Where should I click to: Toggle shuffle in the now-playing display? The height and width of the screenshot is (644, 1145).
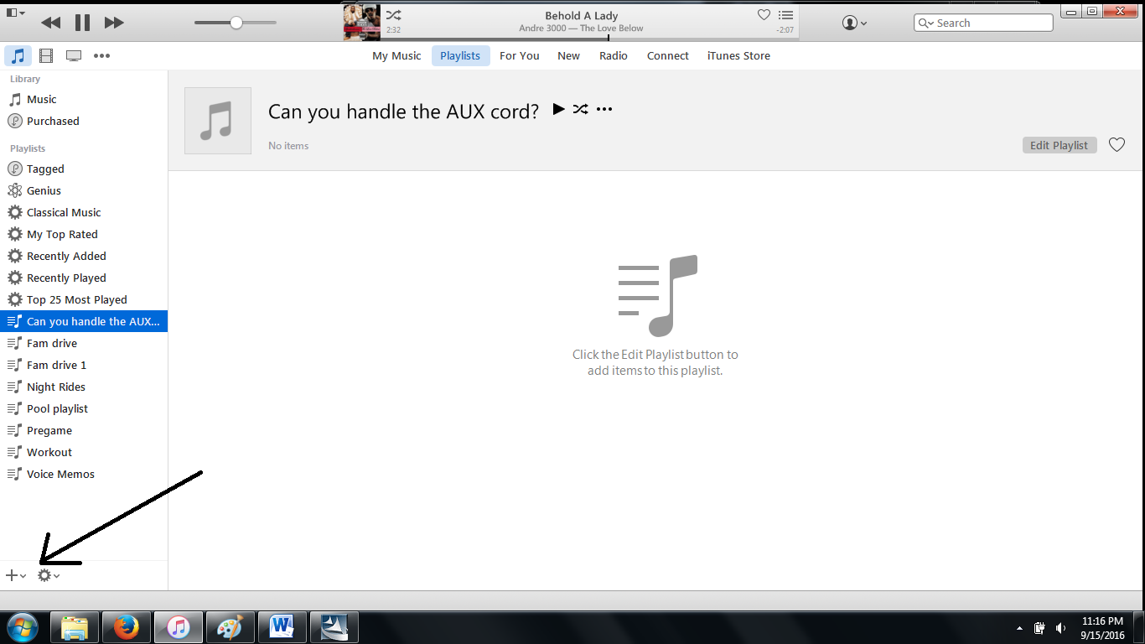click(393, 15)
